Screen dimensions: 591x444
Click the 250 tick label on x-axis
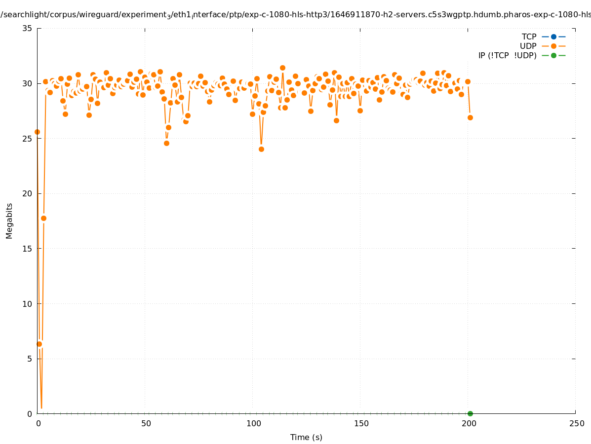(x=576, y=424)
